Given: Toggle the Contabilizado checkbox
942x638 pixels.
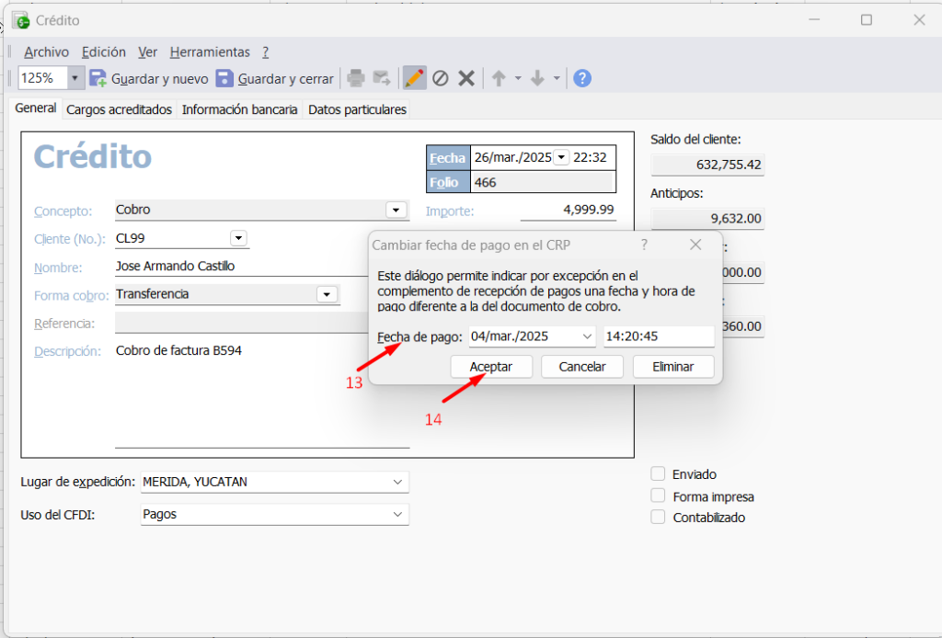Looking at the screenshot, I should coord(658,517).
